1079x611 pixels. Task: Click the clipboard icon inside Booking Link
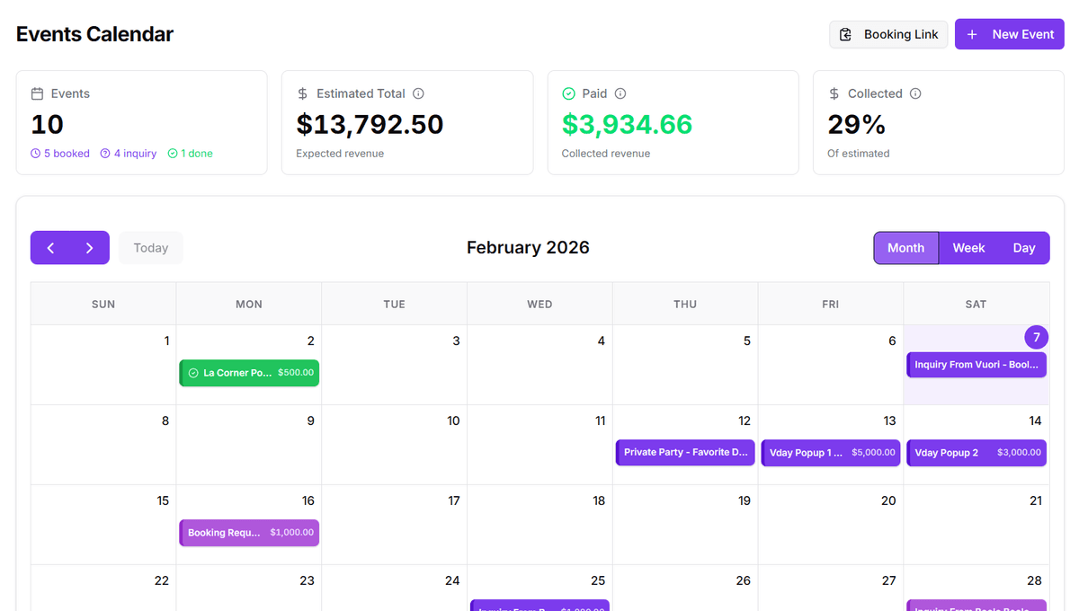pos(845,33)
